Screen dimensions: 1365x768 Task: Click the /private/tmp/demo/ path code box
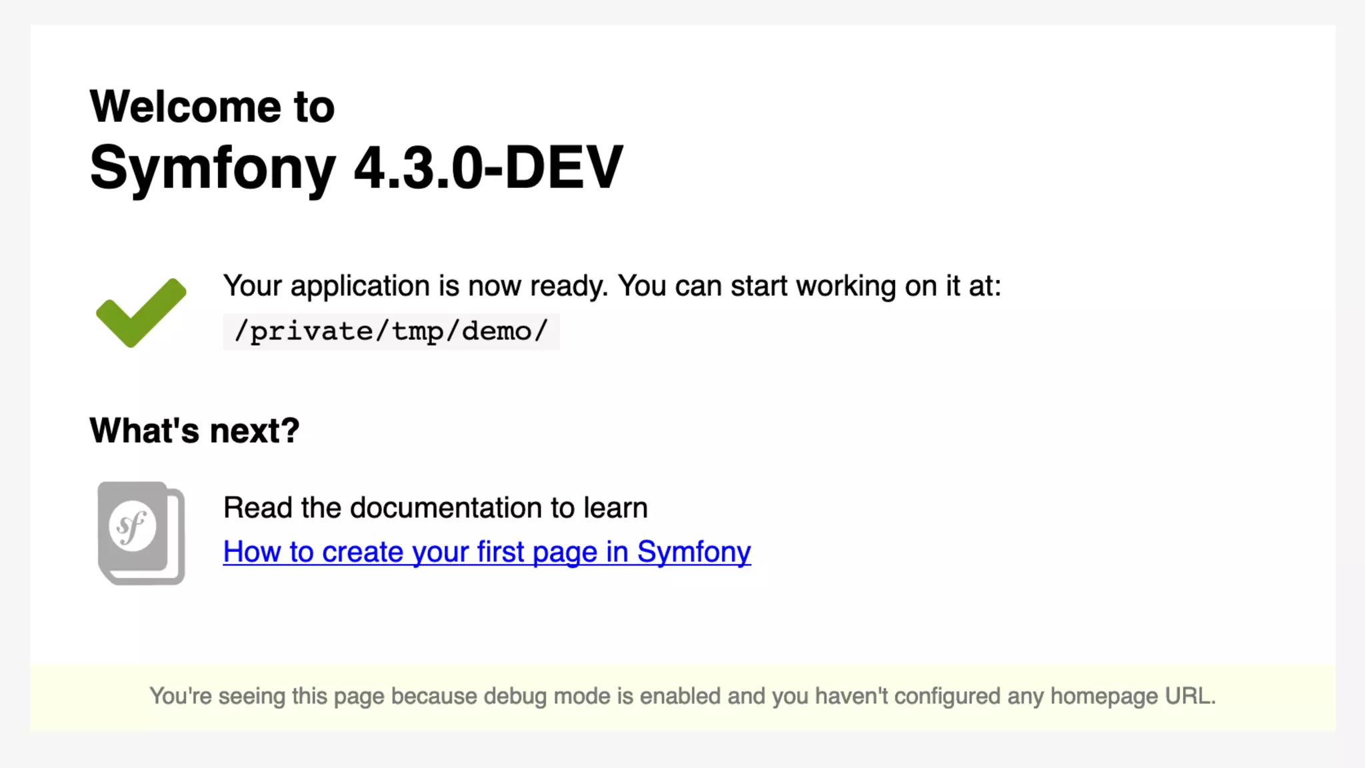coord(391,331)
